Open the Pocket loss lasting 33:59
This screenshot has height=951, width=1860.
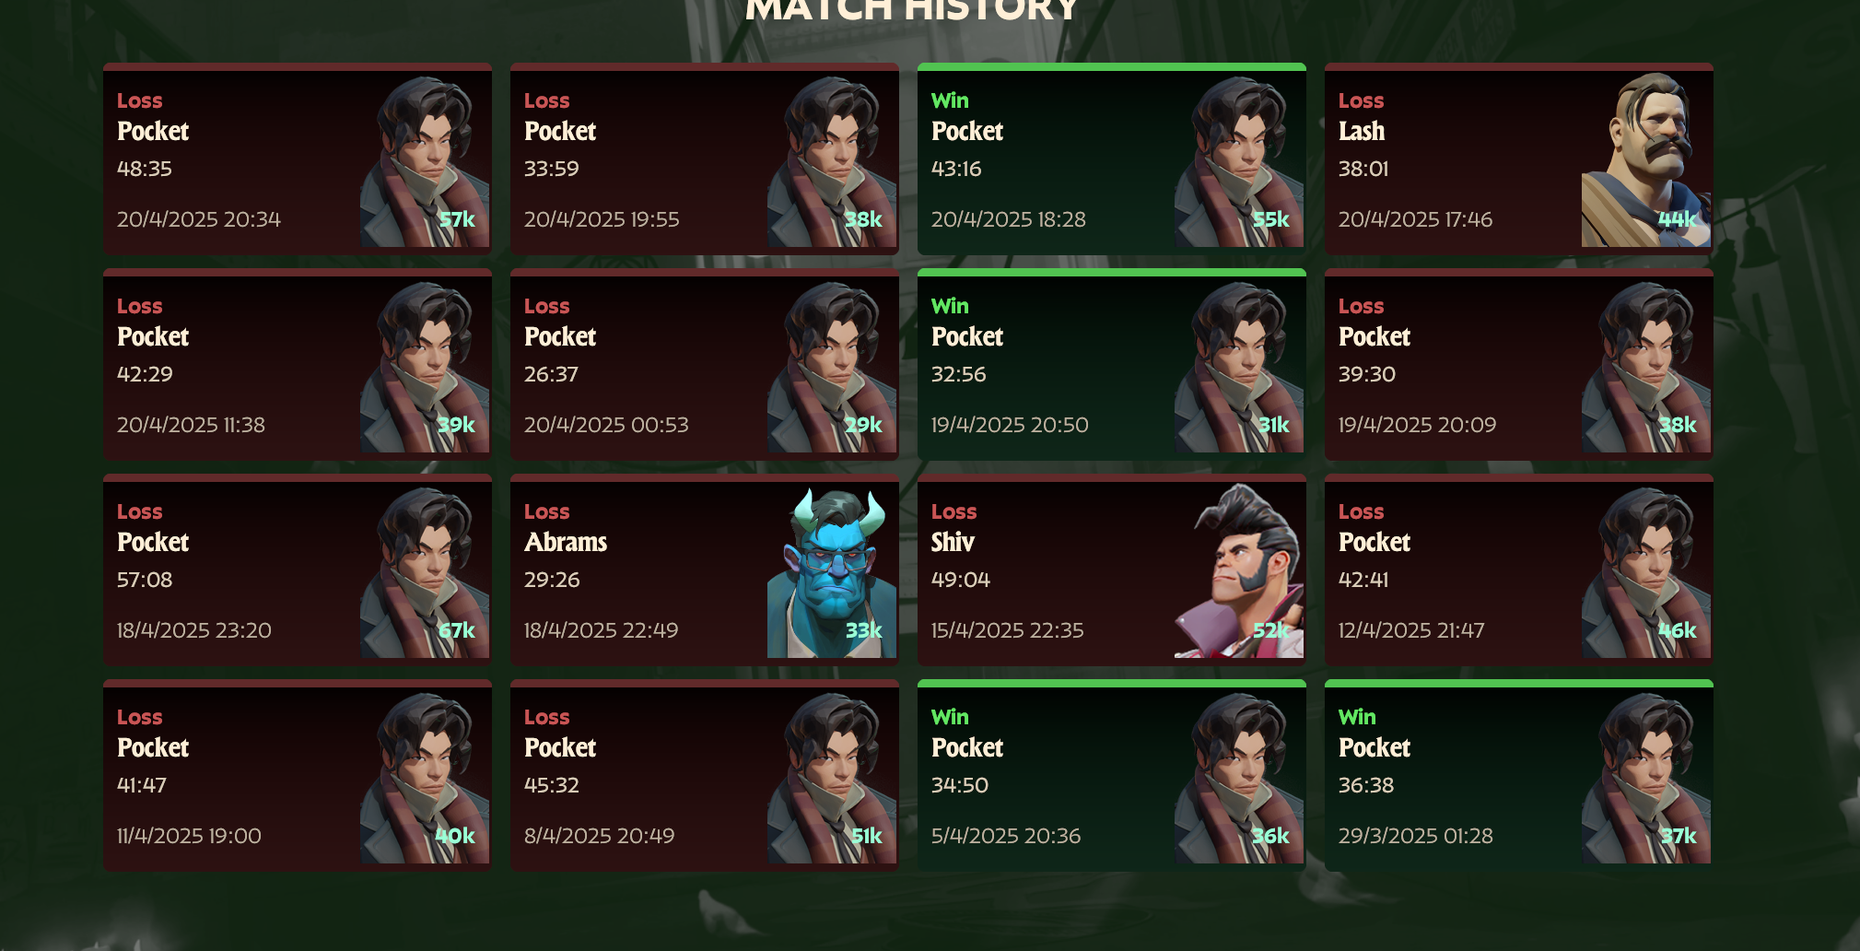tap(705, 158)
